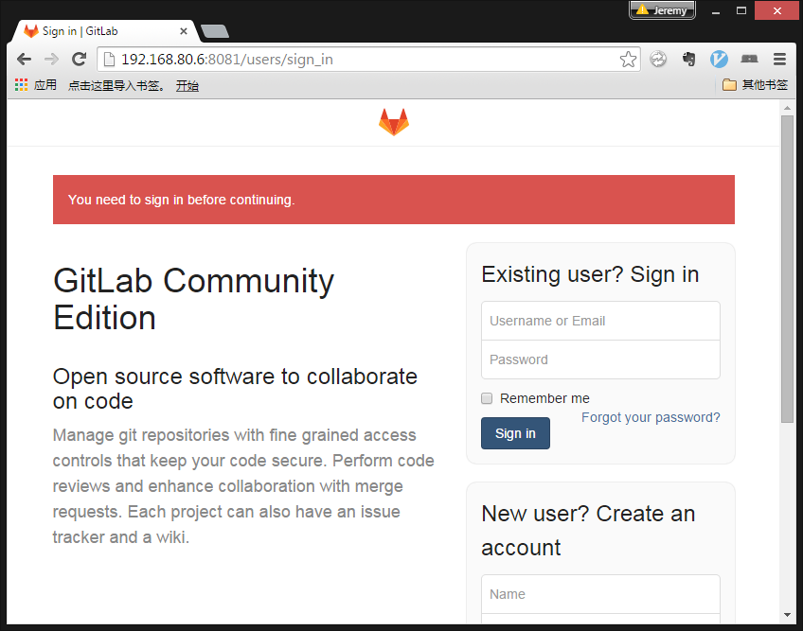Toggle the Remember me checkbox
The width and height of the screenshot is (803, 631).
[487, 398]
